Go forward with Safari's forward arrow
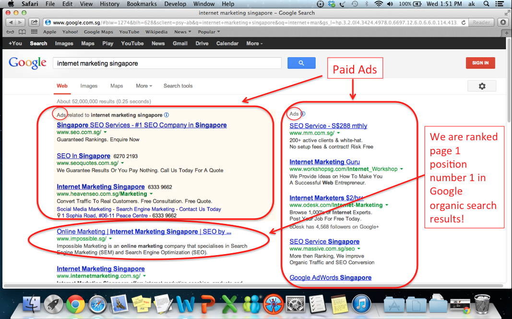Screen dimensions: 512x319 pos(20,23)
